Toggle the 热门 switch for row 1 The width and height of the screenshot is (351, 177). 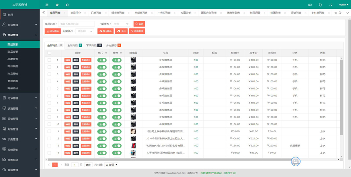point(102,60)
